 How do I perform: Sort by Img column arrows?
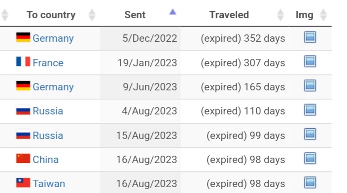tap(323, 15)
